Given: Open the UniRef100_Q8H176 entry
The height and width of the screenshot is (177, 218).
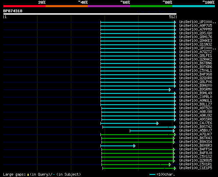Looking at the screenshot, I should (196, 37).
